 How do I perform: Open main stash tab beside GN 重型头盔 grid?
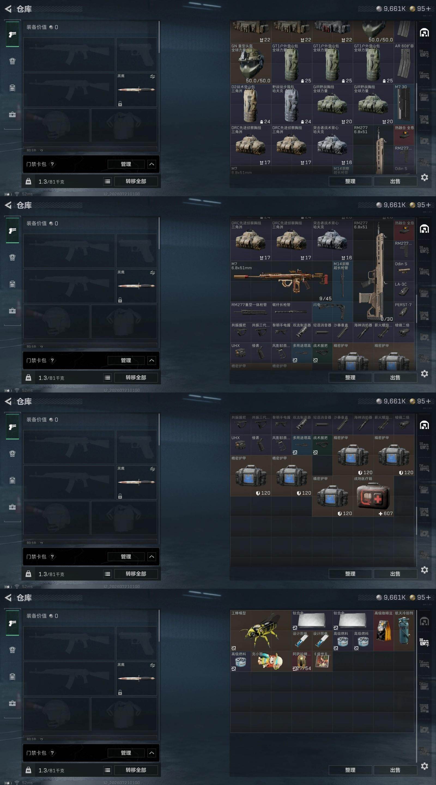425,32
